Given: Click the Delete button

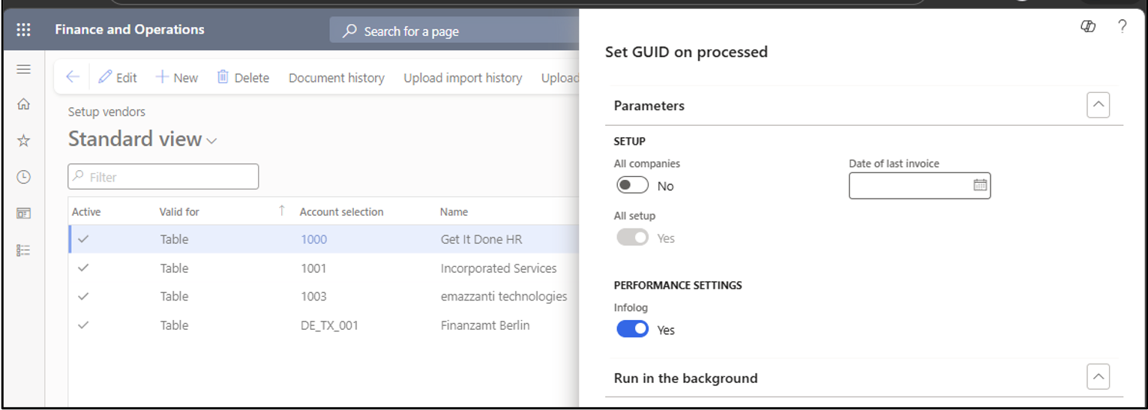Looking at the screenshot, I should (243, 77).
